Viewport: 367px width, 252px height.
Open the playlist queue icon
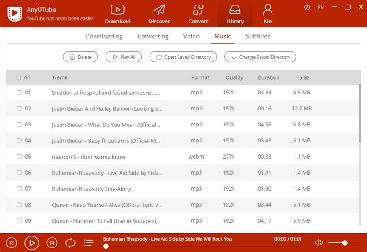coord(89,243)
